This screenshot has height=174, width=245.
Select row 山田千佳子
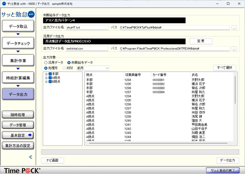(x=159, y=129)
